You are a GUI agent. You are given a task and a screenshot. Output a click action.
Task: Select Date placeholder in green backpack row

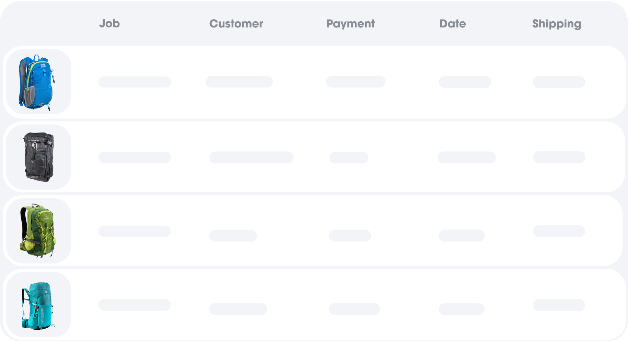click(x=462, y=235)
